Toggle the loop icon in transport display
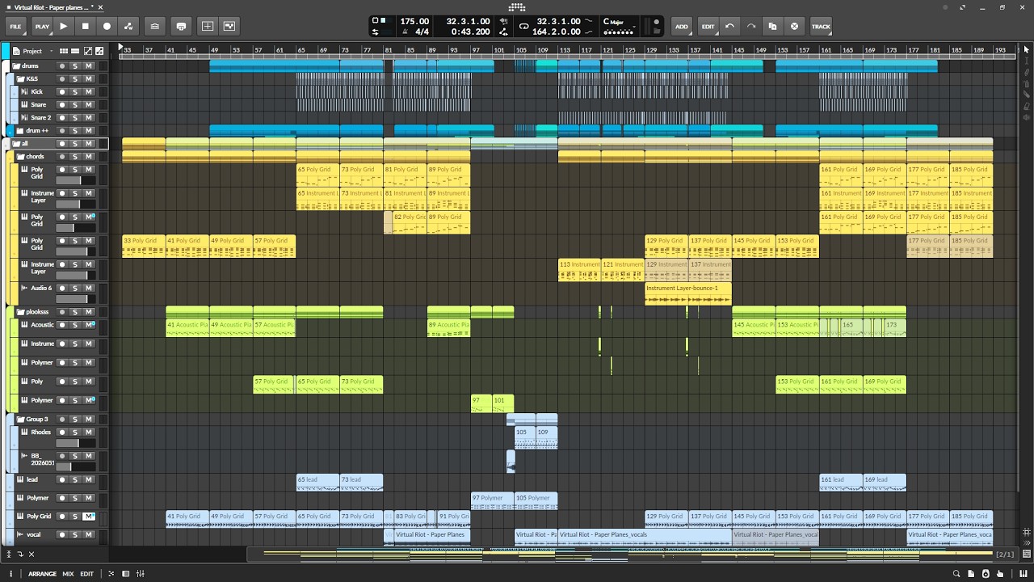1034x582 pixels. tap(523, 26)
